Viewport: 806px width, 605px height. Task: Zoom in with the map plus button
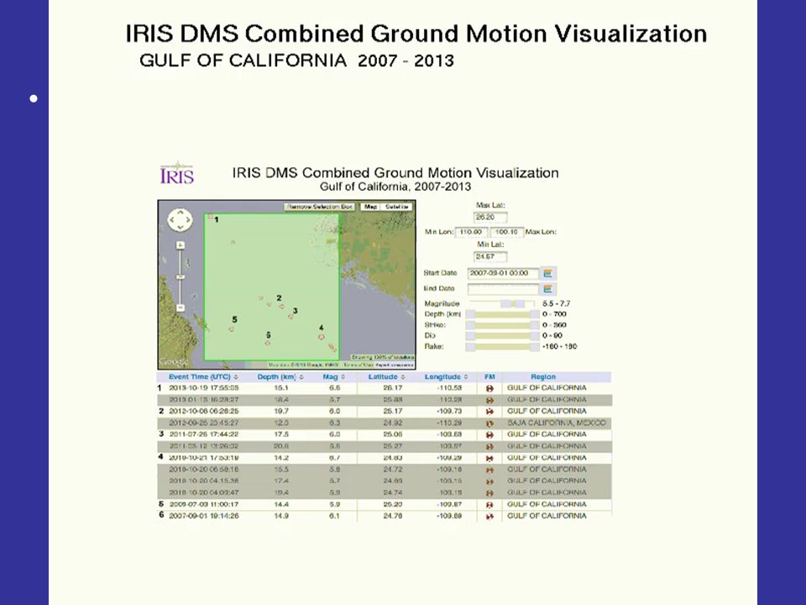pos(181,245)
